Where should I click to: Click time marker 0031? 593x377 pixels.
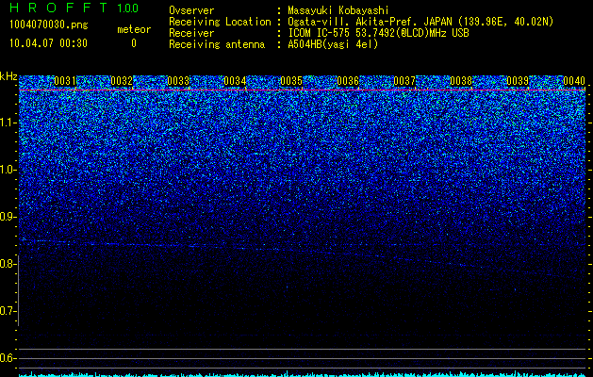pos(65,81)
